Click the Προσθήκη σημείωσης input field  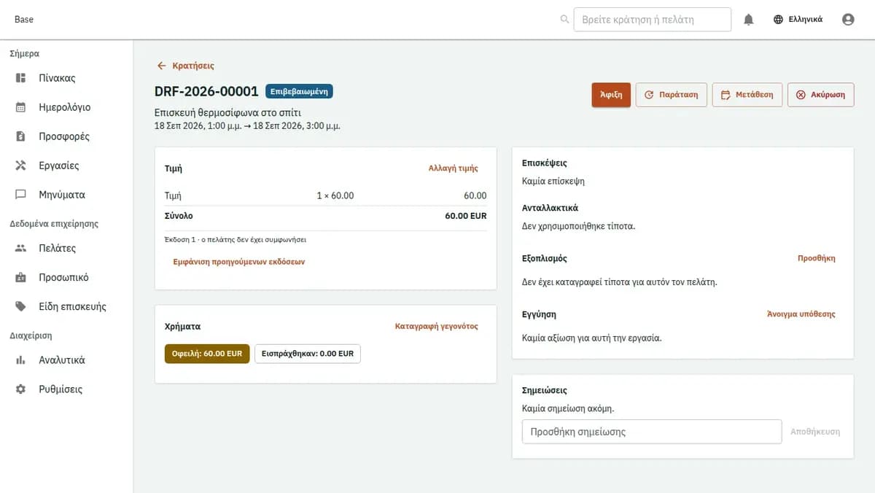[x=652, y=432]
